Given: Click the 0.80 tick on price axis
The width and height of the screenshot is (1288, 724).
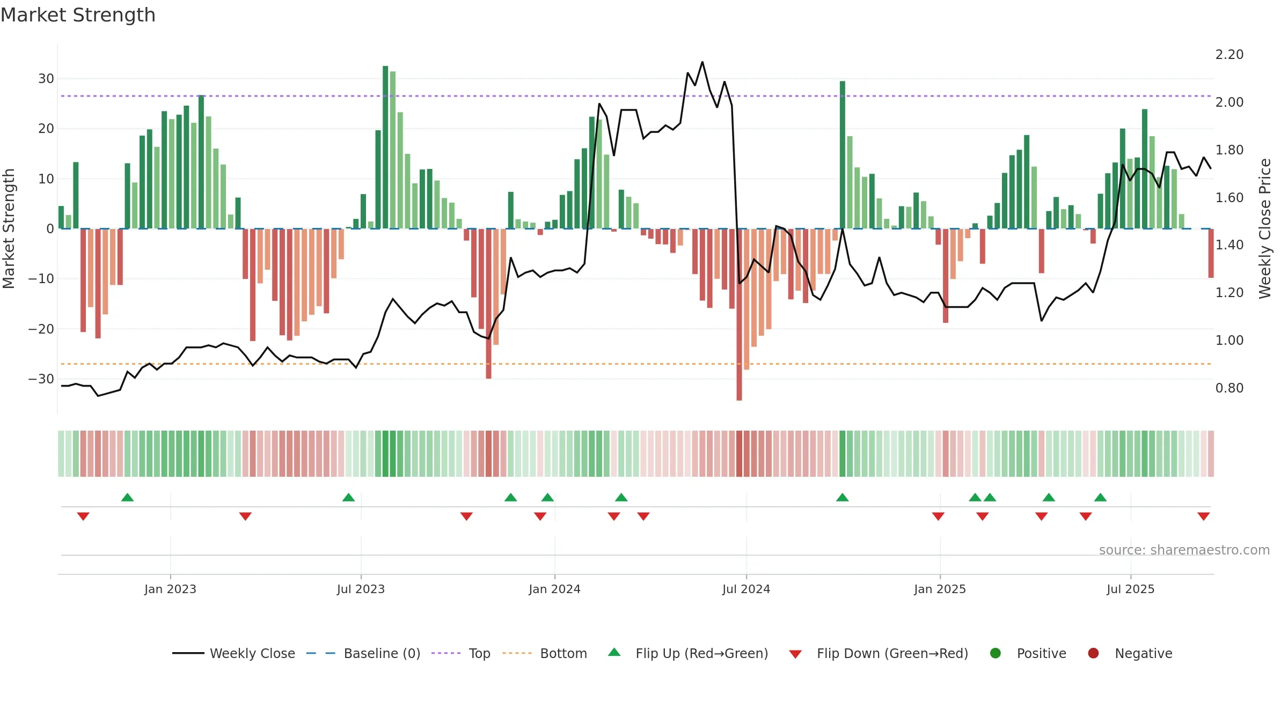Looking at the screenshot, I should coord(1230,388).
